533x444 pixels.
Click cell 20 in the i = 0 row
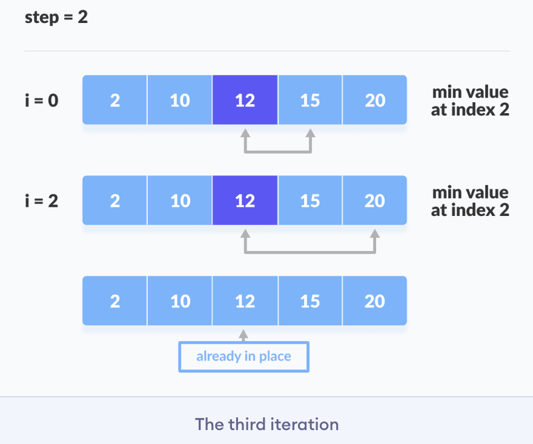(x=375, y=100)
